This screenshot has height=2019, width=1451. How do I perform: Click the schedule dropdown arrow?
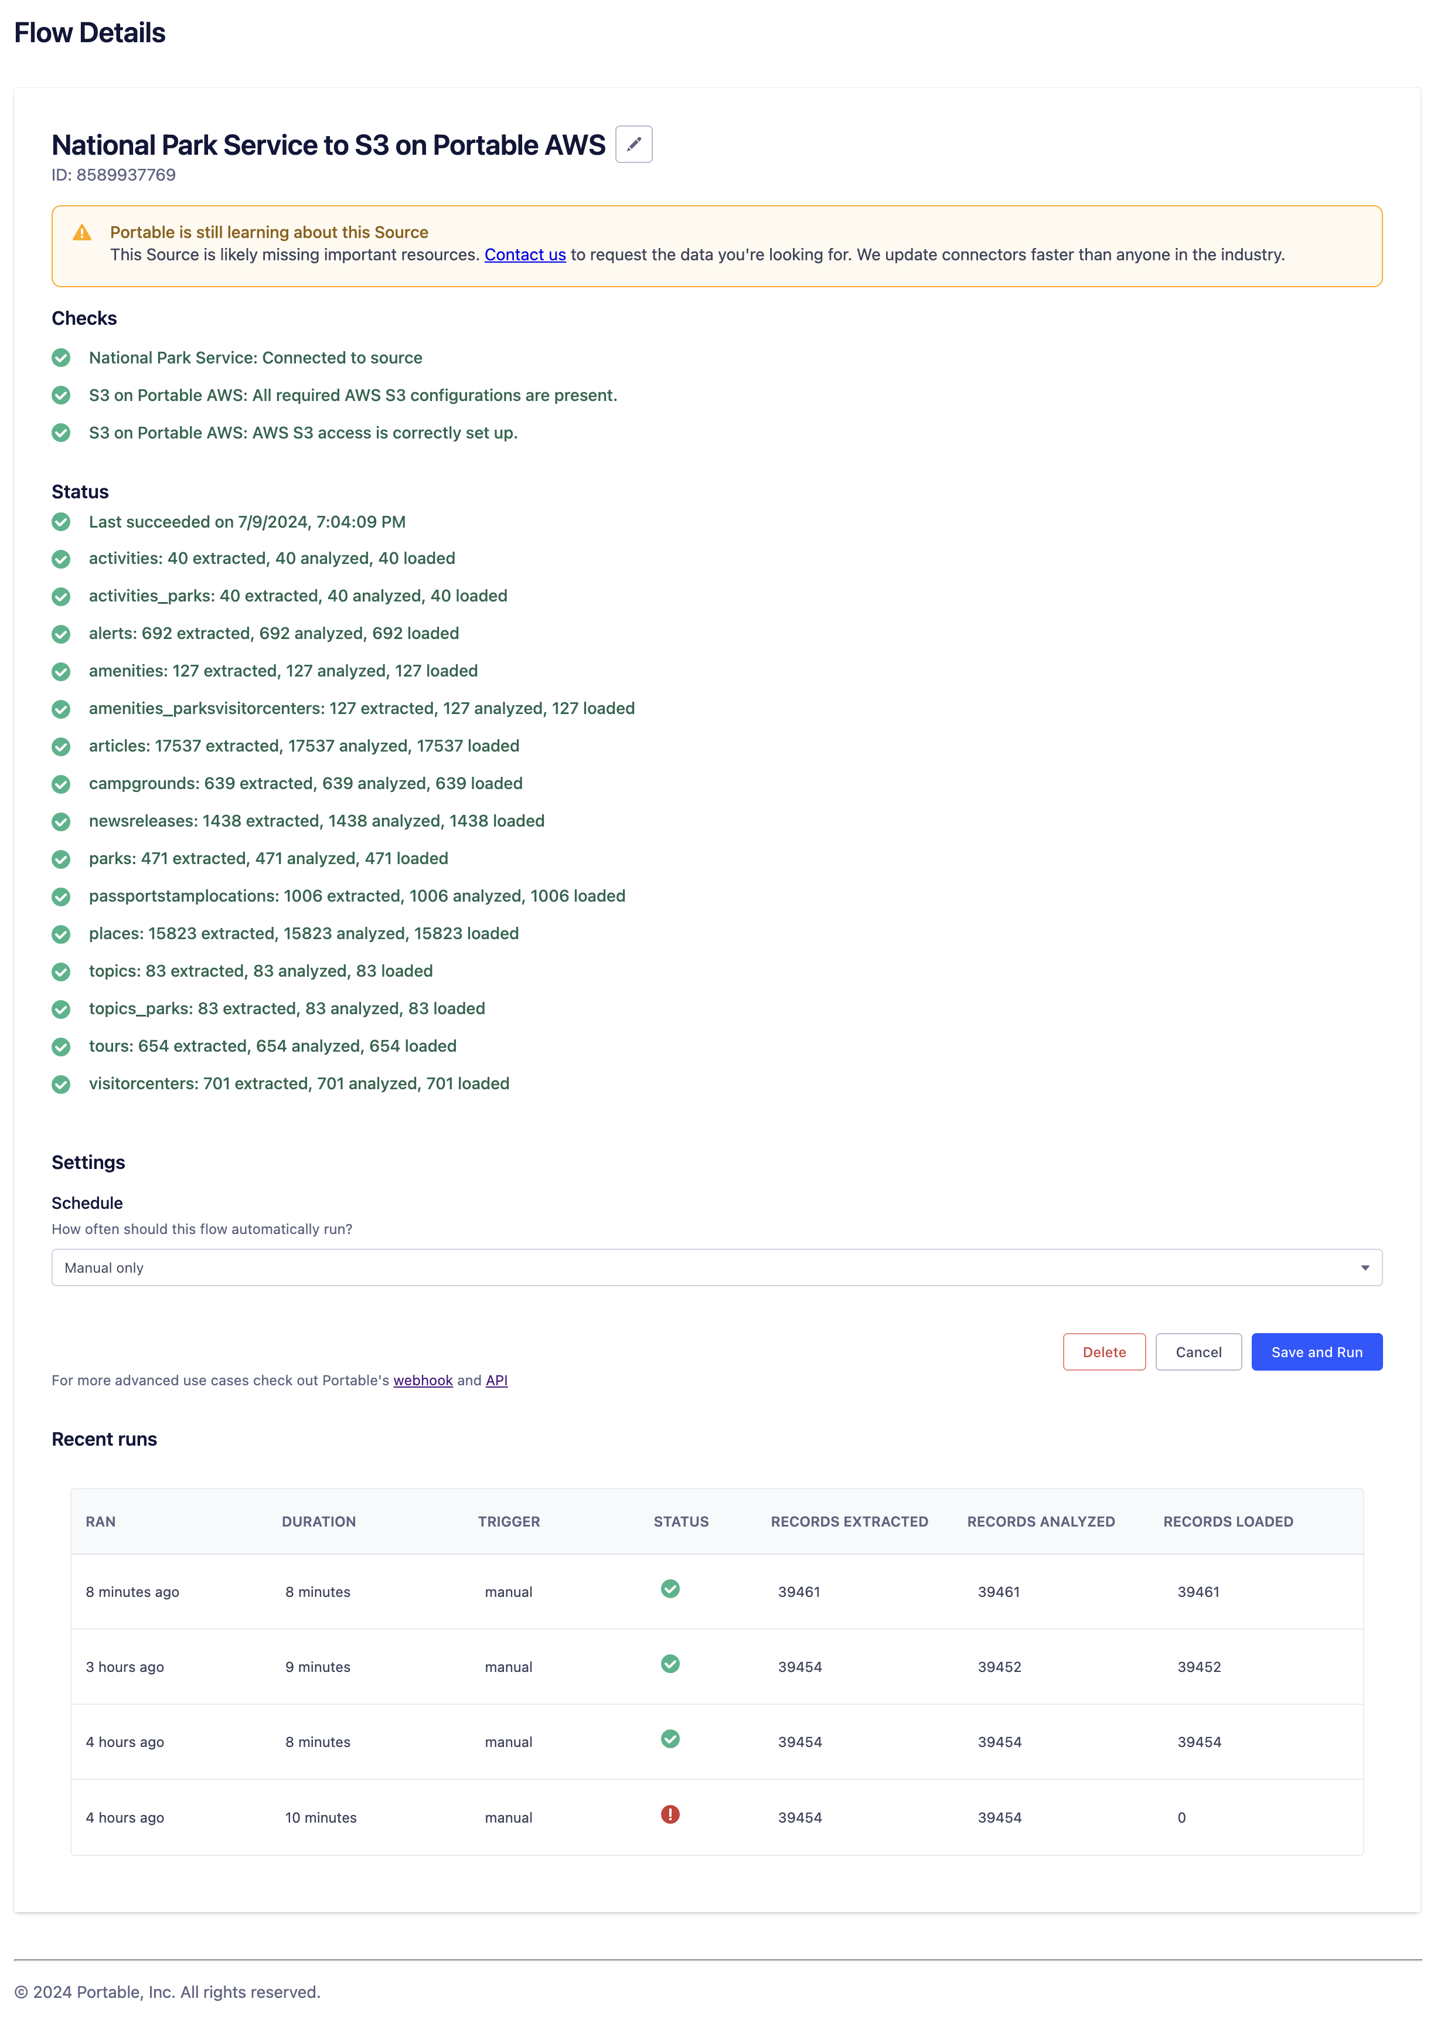pyautogui.click(x=1364, y=1267)
